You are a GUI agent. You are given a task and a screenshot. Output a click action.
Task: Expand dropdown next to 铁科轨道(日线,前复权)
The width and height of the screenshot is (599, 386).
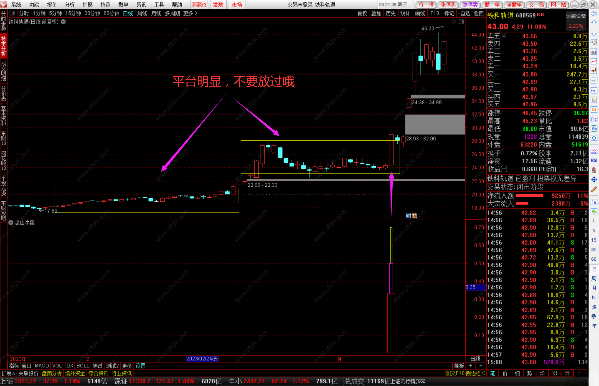[64, 22]
